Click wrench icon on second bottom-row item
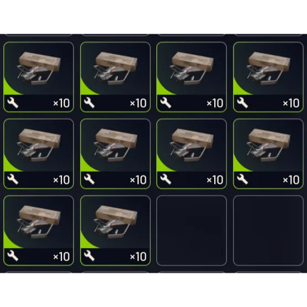The image size is (307, 307). [89, 256]
